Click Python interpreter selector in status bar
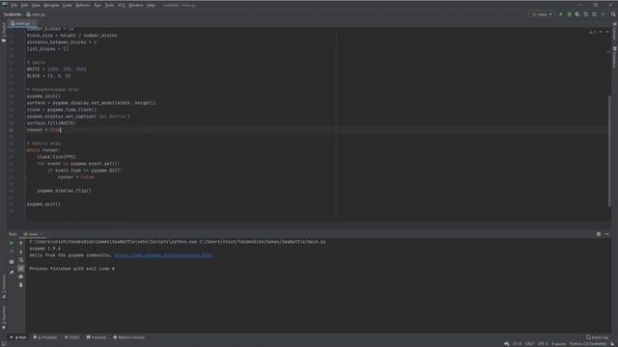618x347 pixels. pyautogui.click(x=588, y=344)
